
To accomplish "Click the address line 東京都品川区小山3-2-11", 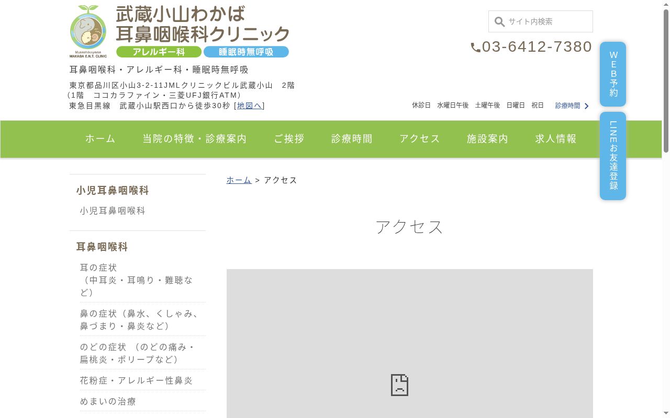I will (182, 85).
